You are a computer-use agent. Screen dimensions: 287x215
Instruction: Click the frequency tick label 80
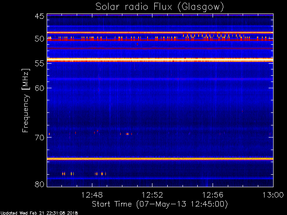pyautogui.click(x=39, y=184)
